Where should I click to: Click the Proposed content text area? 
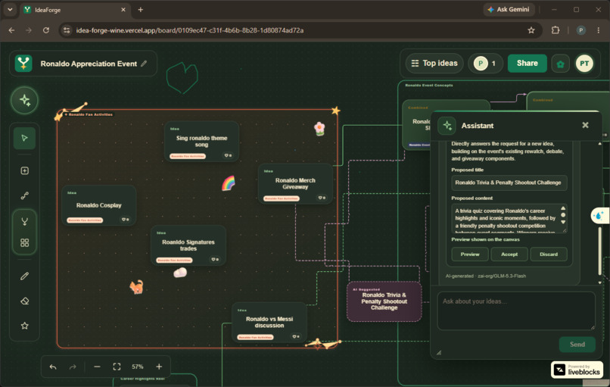point(509,218)
